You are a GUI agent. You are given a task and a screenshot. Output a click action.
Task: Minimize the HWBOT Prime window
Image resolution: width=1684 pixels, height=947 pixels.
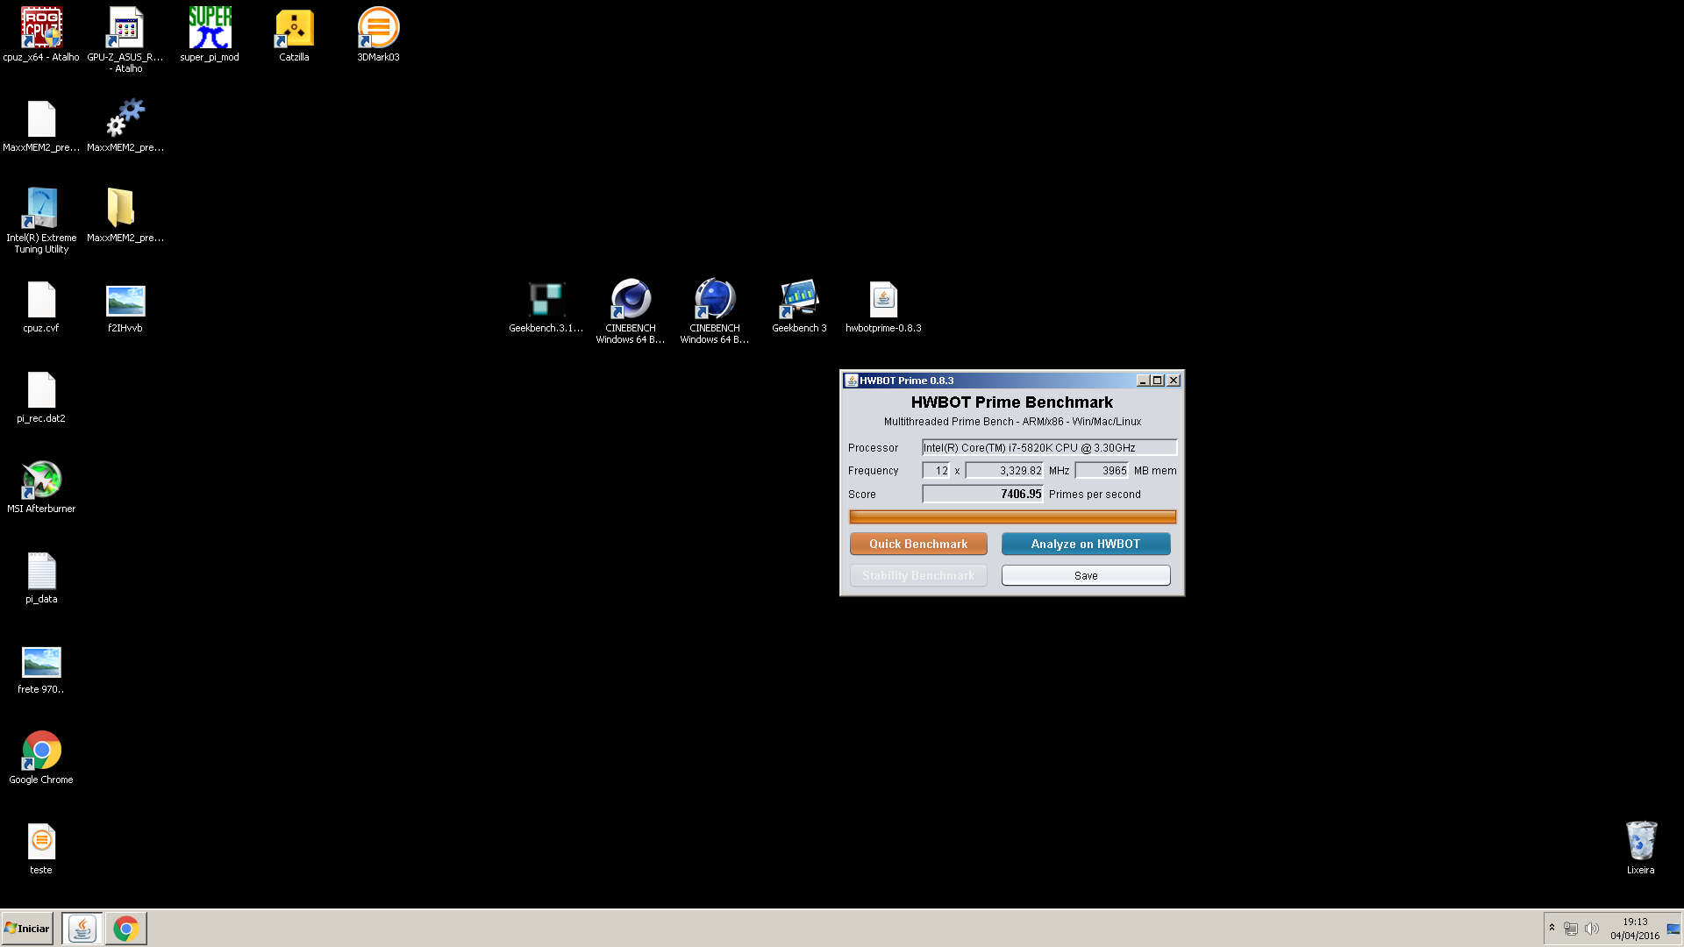tap(1143, 381)
